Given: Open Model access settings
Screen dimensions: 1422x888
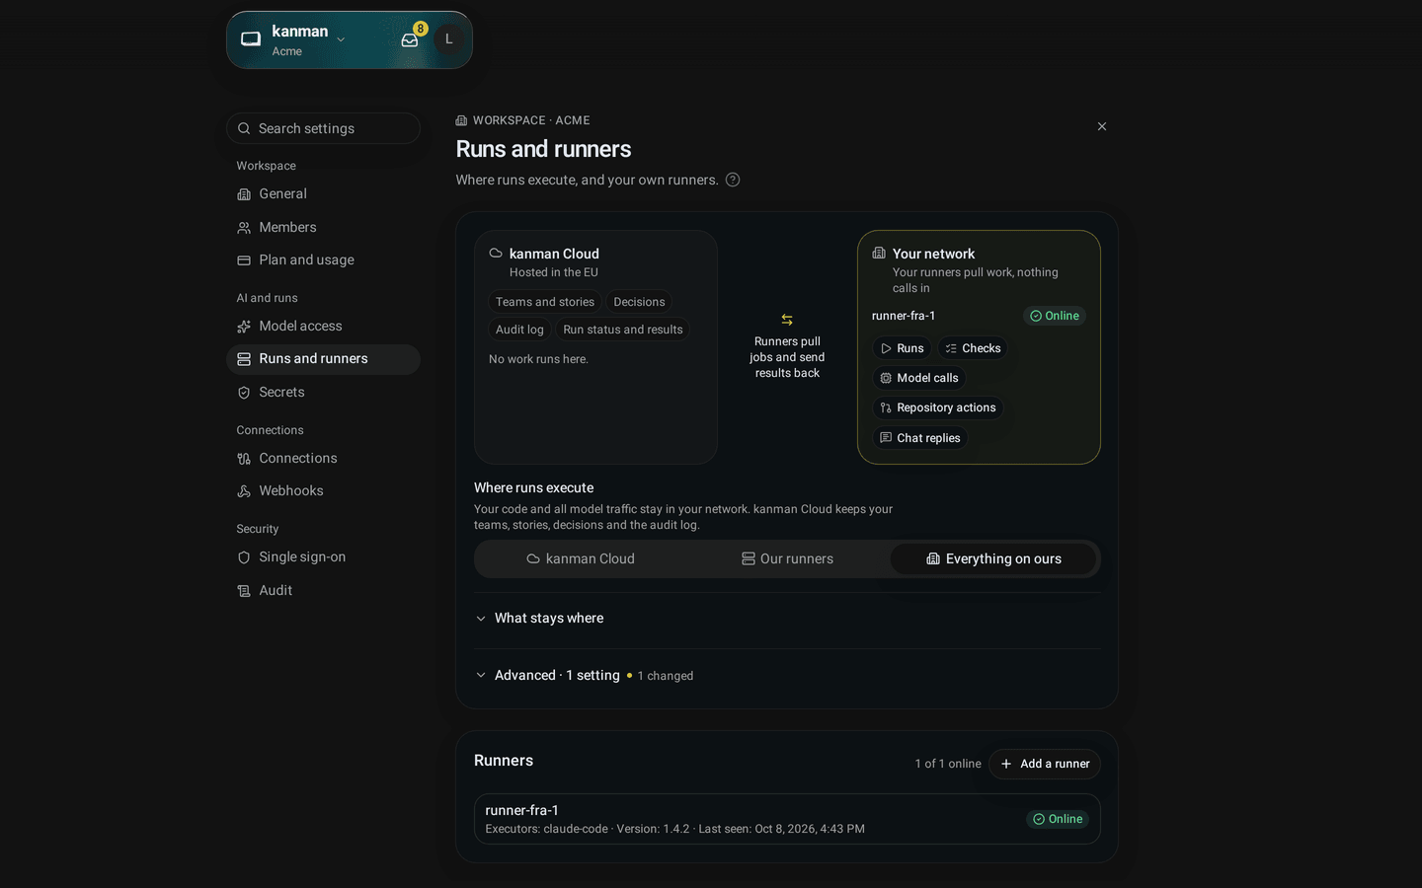Looking at the screenshot, I should (x=323, y=326).
